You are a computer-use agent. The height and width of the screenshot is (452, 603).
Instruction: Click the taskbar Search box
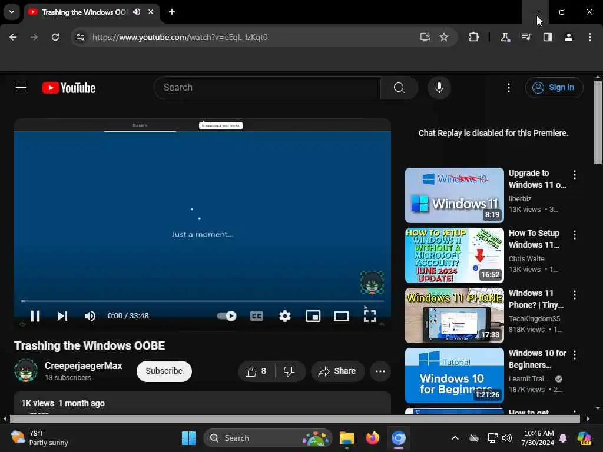point(268,438)
